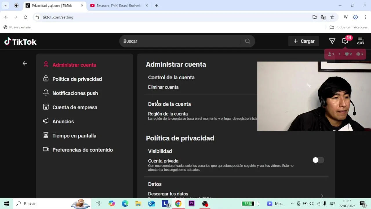Bookmark this page with the star icon

(332, 17)
